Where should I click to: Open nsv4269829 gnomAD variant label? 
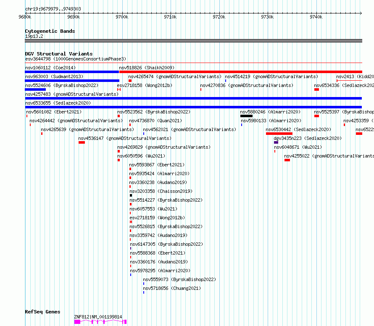164,147
